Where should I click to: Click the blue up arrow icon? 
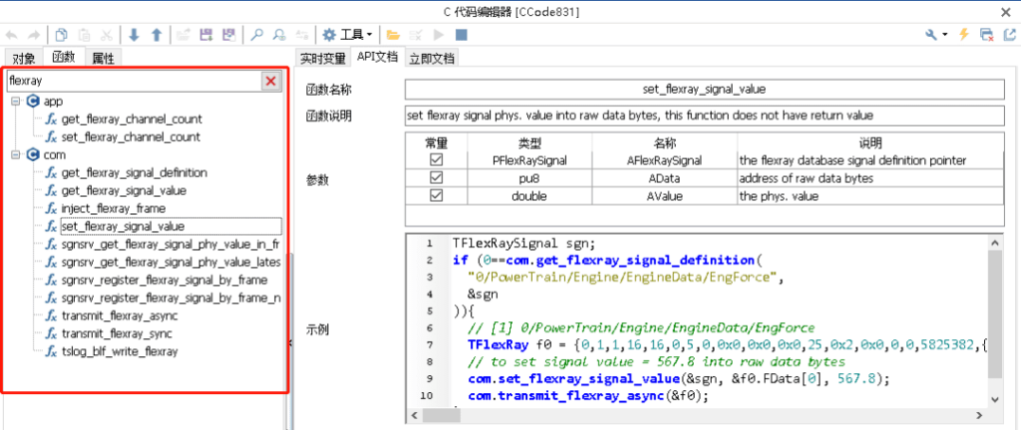coord(157,35)
